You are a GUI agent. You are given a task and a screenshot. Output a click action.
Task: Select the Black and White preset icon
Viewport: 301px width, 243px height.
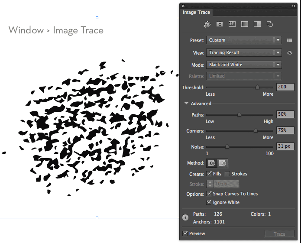[x=257, y=24]
